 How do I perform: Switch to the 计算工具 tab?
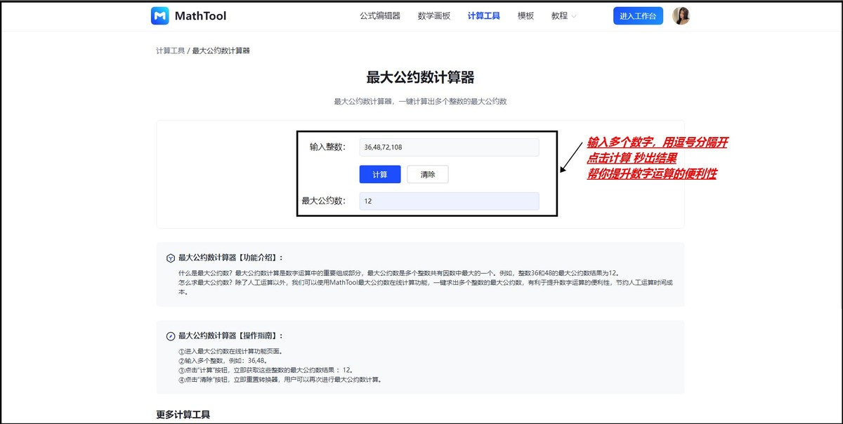pyautogui.click(x=484, y=15)
